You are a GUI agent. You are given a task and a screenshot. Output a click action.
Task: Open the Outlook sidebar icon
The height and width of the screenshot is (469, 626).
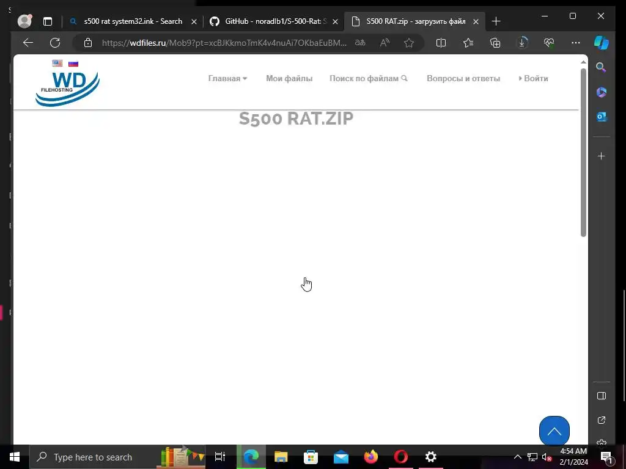click(x=602, y=117)
